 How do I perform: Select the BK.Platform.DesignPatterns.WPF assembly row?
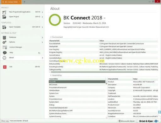(x=77, y=110)
